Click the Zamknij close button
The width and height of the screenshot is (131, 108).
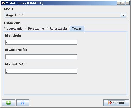pos(116,103)
